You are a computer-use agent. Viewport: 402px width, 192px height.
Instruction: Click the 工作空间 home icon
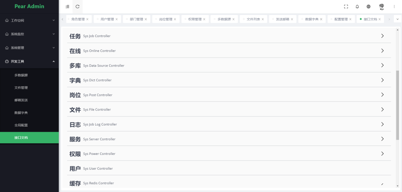click(7, 20)
